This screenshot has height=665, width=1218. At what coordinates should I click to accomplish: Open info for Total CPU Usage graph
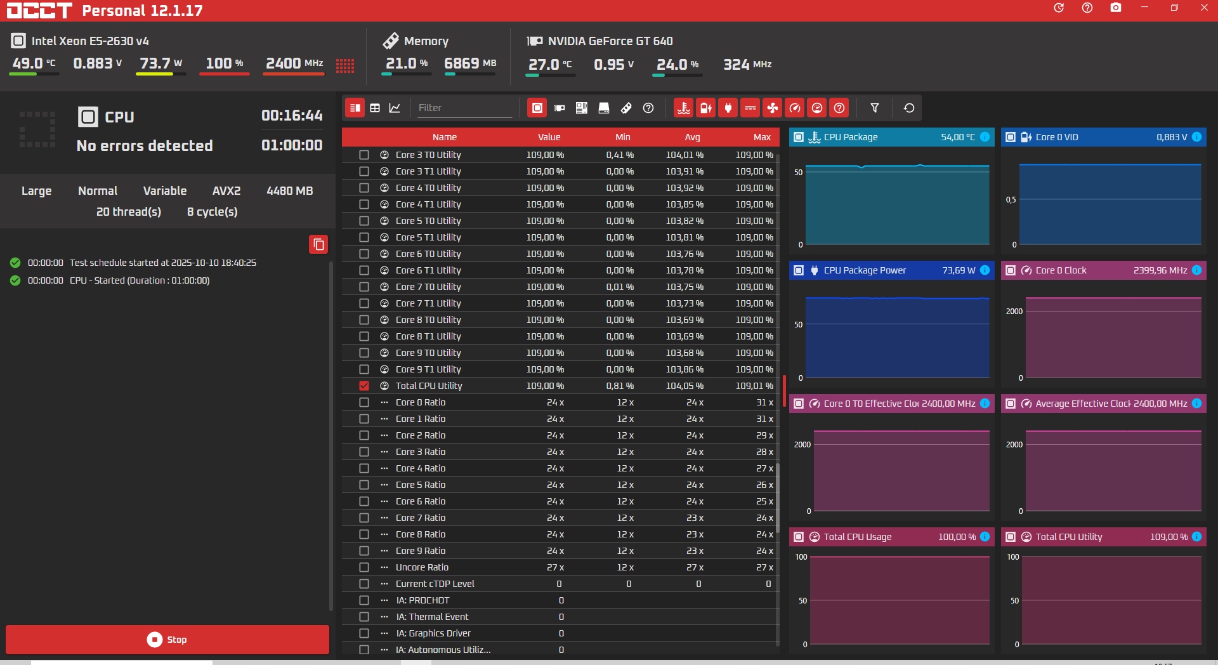[985, 537]
